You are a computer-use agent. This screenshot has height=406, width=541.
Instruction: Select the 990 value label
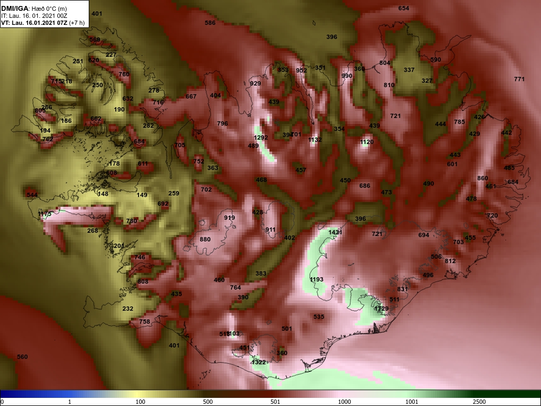point(347,76)
